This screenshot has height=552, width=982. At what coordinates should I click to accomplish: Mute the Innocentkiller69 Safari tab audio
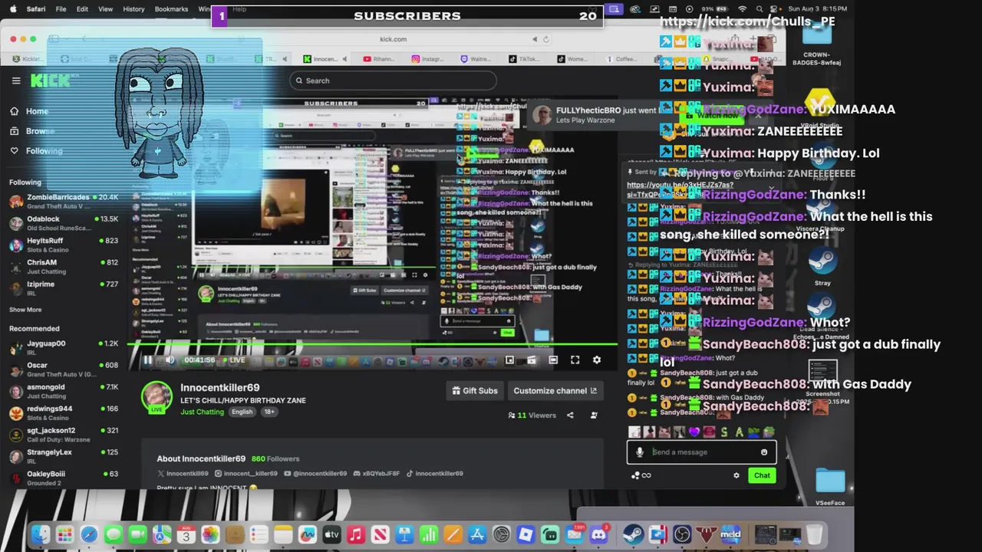point(344,59)
